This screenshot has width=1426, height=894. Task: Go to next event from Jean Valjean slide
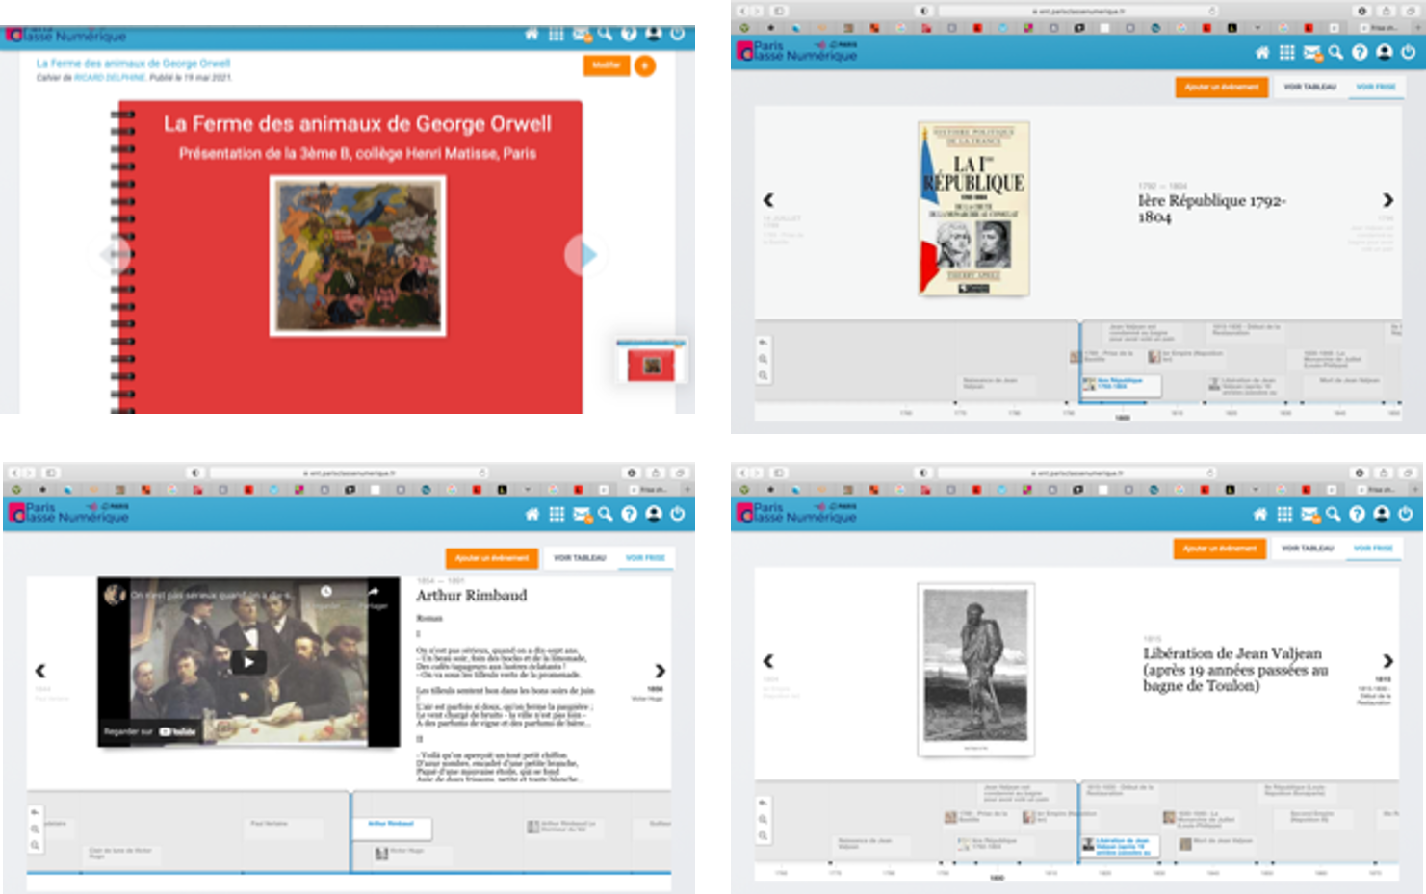1387,661
